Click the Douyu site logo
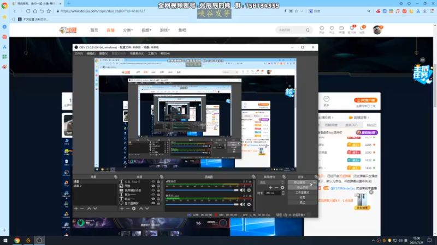437x245 pixels. pyautogui.click(x=68, y=30)
